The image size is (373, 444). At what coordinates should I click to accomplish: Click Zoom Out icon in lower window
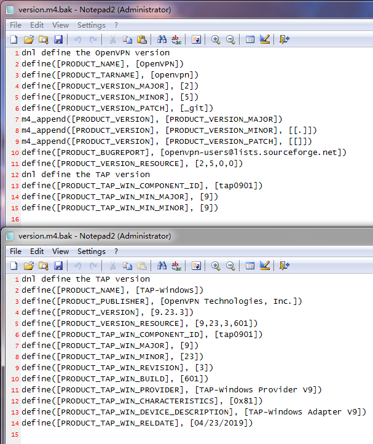tap(230, 266)
